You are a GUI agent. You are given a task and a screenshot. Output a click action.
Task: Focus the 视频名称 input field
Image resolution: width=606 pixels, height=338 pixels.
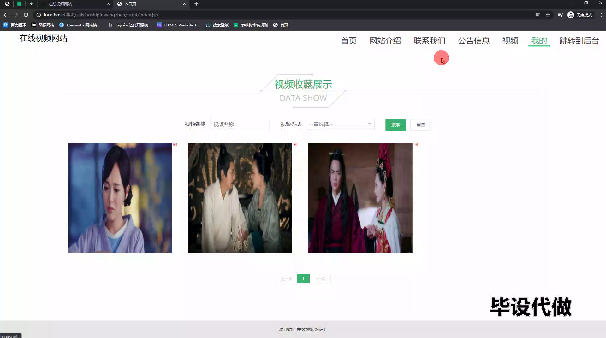click(240, 124)
